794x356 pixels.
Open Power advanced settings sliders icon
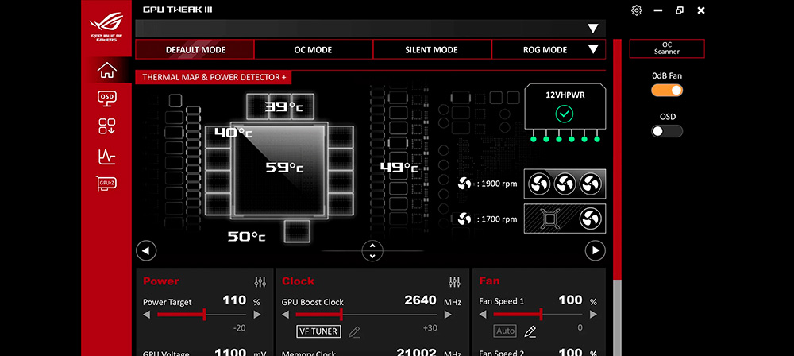[260, 282]
